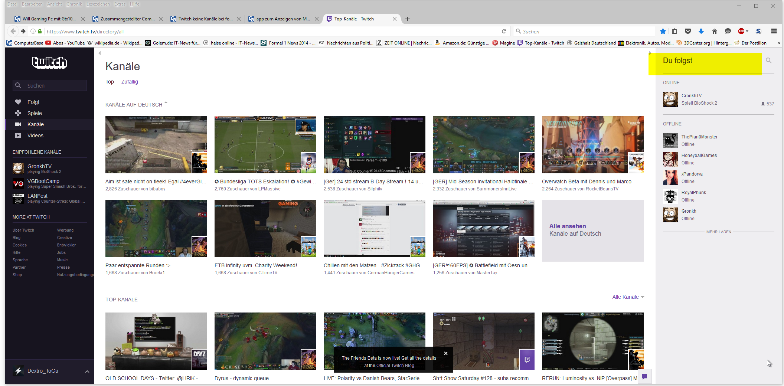The height and width of the screenshot is (386, 784).
Task: Click the LANFest channel avatar
Action: coord(18,198)
